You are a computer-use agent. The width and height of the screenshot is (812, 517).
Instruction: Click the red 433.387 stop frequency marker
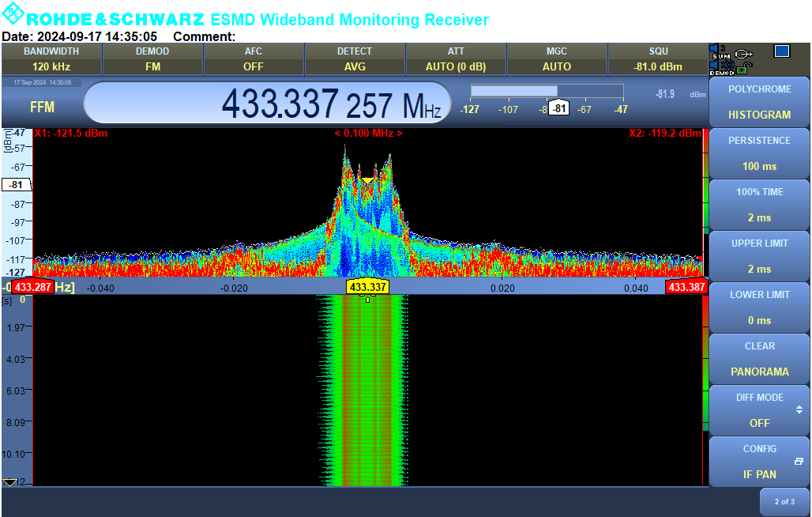(686, 287)
